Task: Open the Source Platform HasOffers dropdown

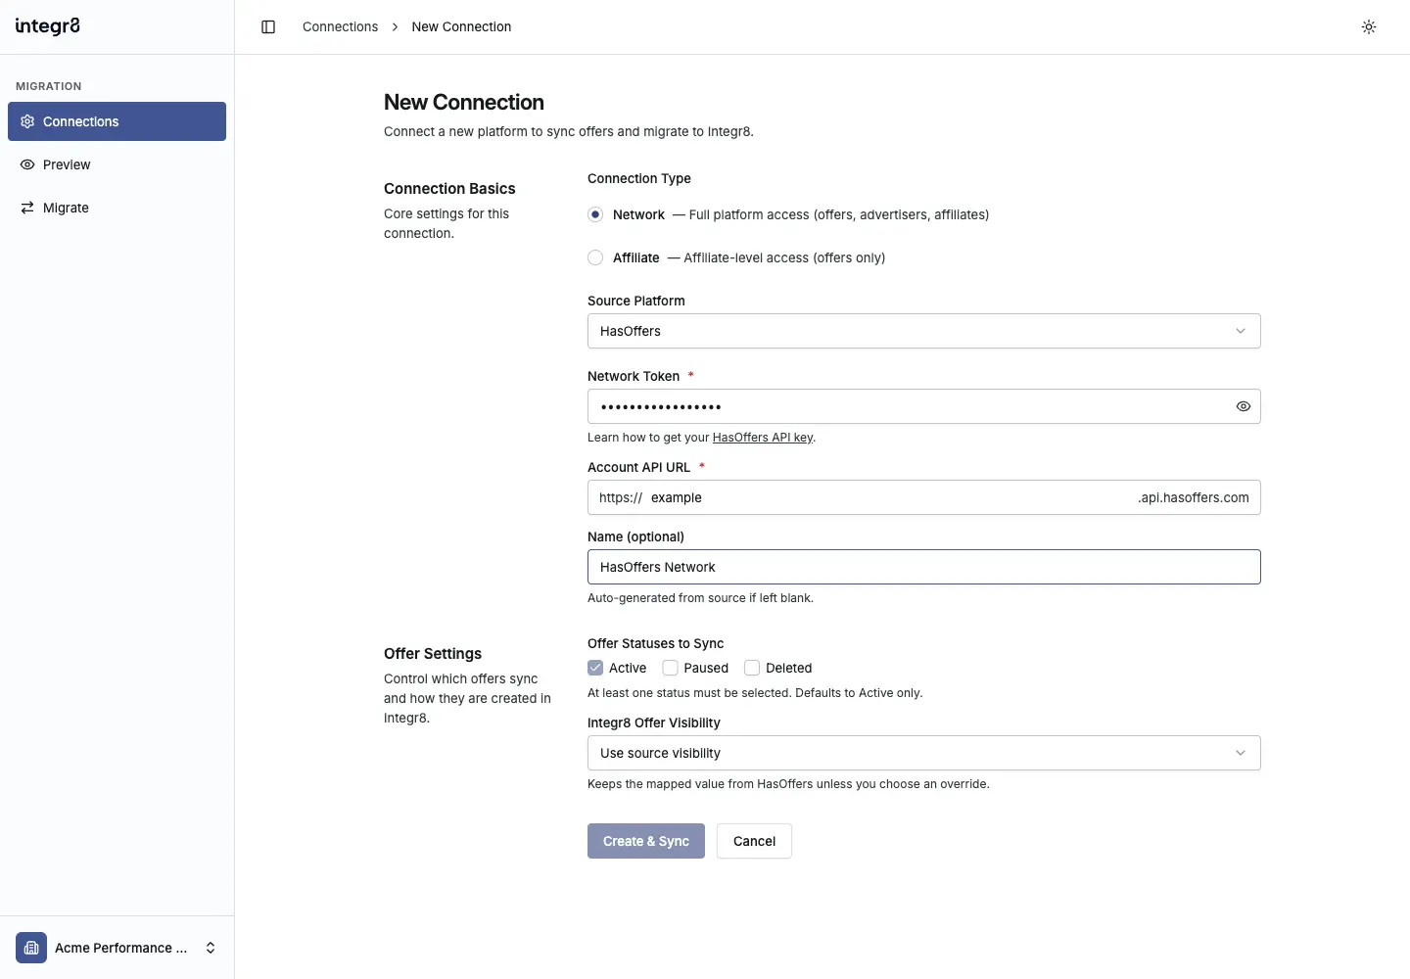Action: [923, 331]
